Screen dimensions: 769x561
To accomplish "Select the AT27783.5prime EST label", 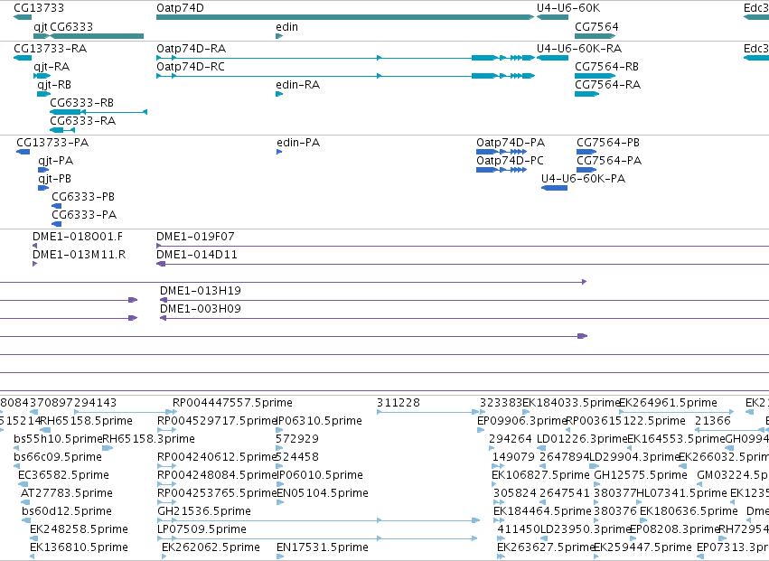I will [x=67, y=494].
